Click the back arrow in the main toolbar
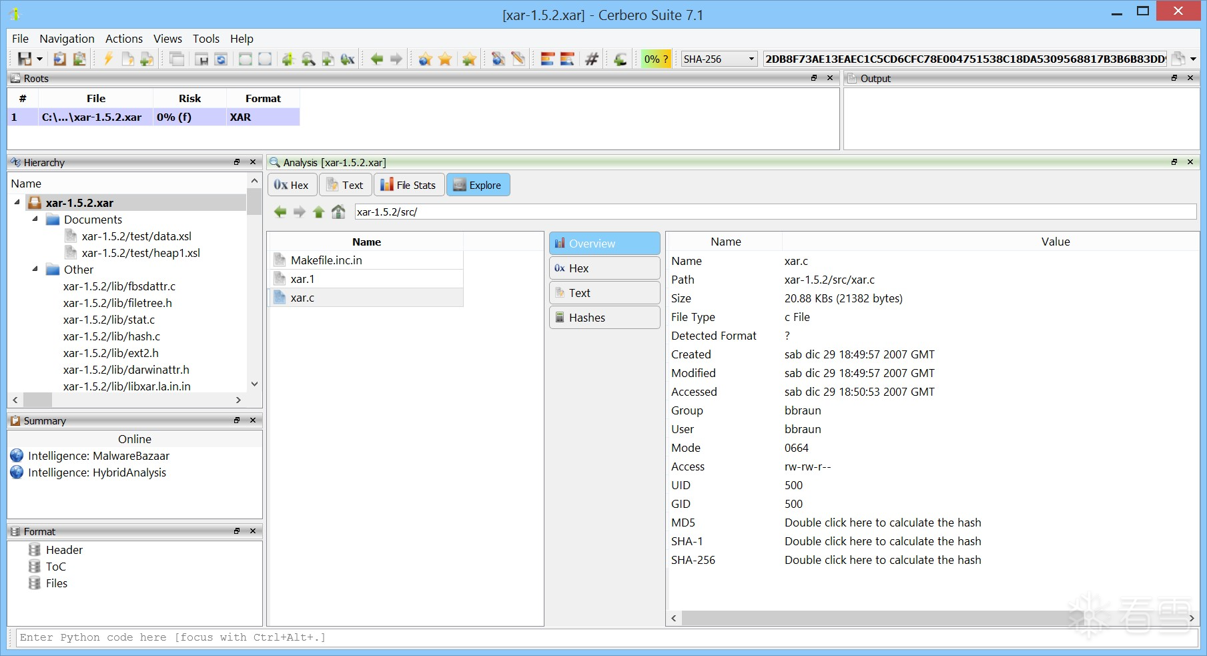The width and height of the screenshot is (1207, 656). pos(377,59)
